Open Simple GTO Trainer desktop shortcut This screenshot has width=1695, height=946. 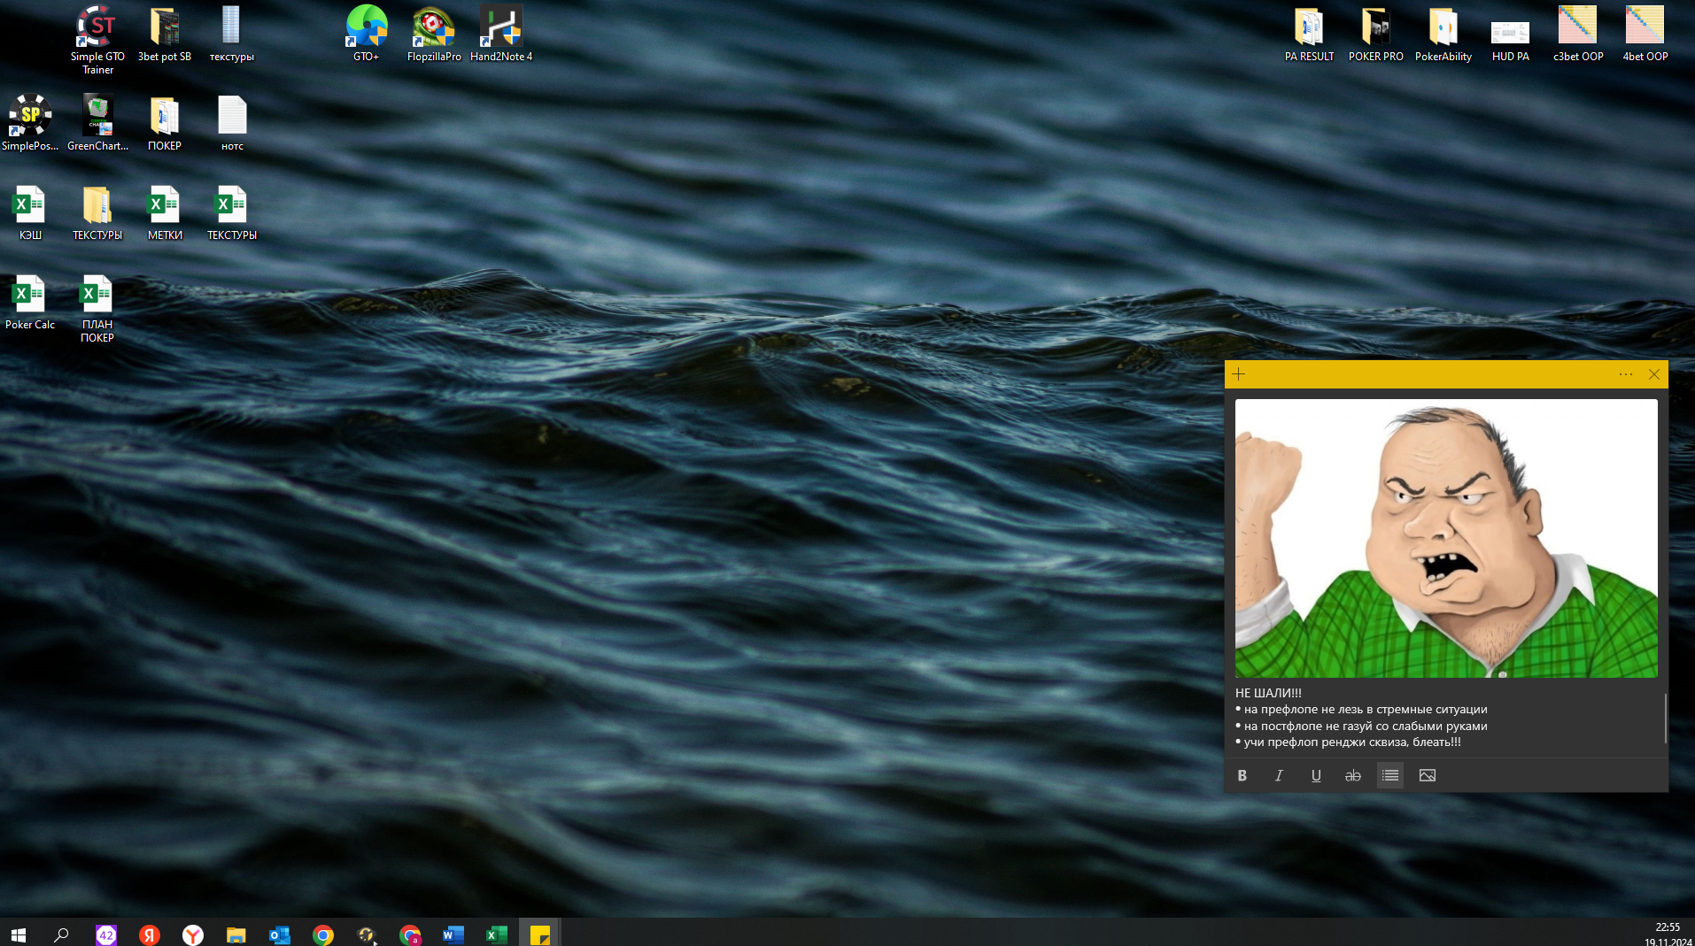click(x=97, y=39)
